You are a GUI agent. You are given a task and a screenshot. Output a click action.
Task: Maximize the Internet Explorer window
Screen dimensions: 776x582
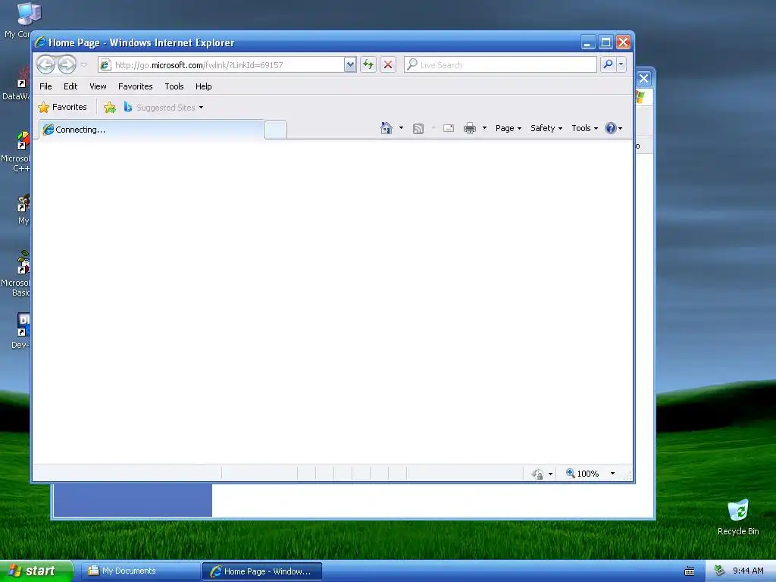point(605,42)
